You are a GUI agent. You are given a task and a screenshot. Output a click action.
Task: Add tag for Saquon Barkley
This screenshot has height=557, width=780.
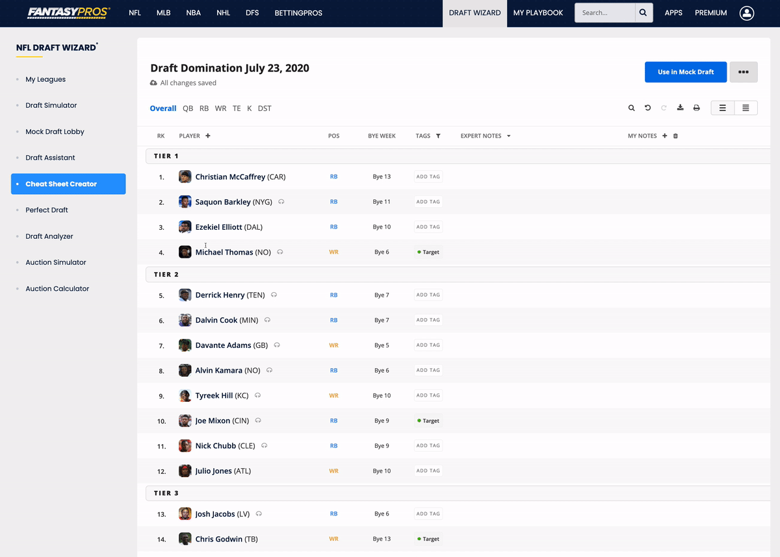[x=428, y=202]
